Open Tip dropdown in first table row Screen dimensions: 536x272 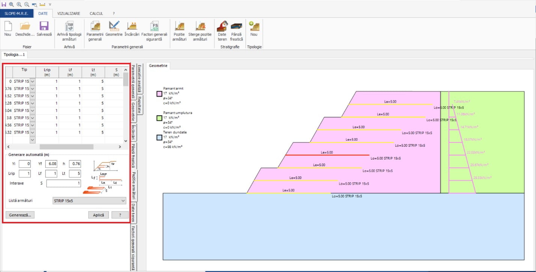(32, 81)
